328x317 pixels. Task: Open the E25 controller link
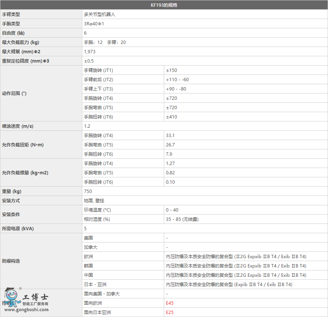(170, 313)
